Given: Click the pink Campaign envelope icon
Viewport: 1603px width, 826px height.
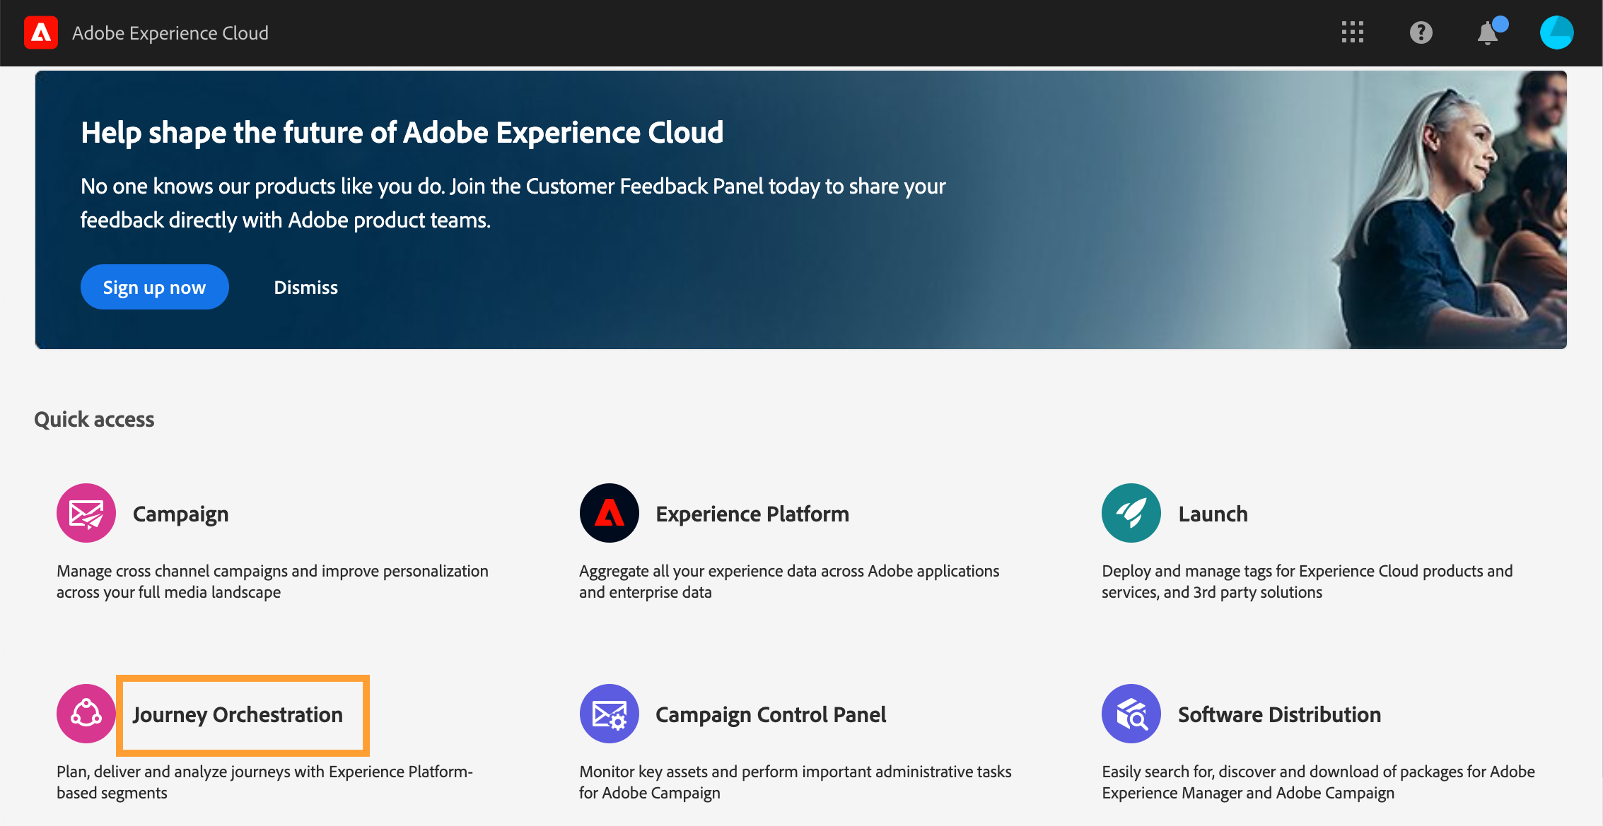Looking at the screenshot, I should (86, 513).
